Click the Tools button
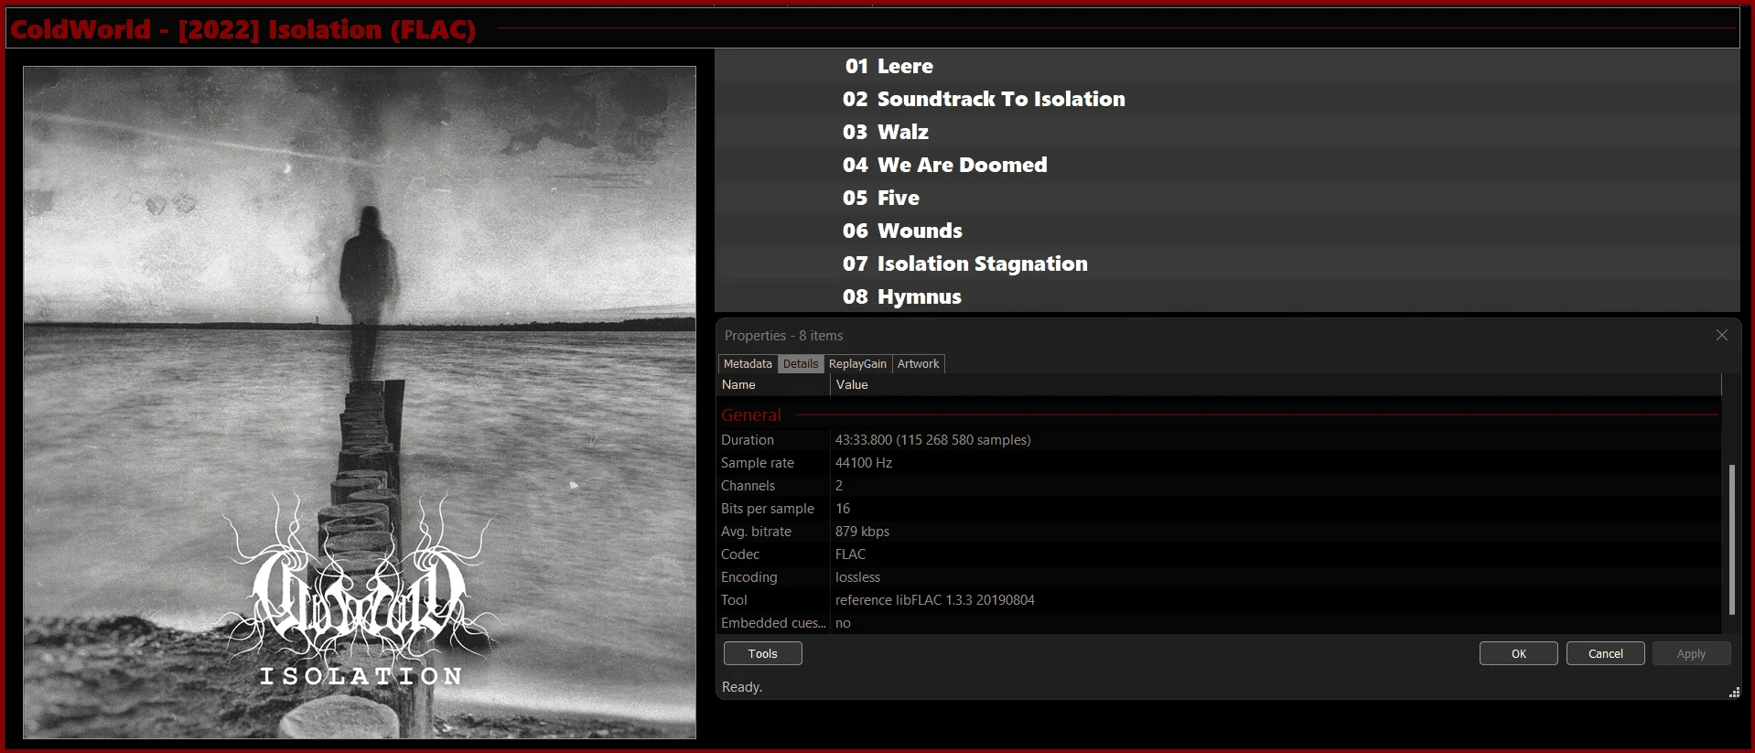The width and height of the screenshot is (1755, 753). click(x=762, y=653)
